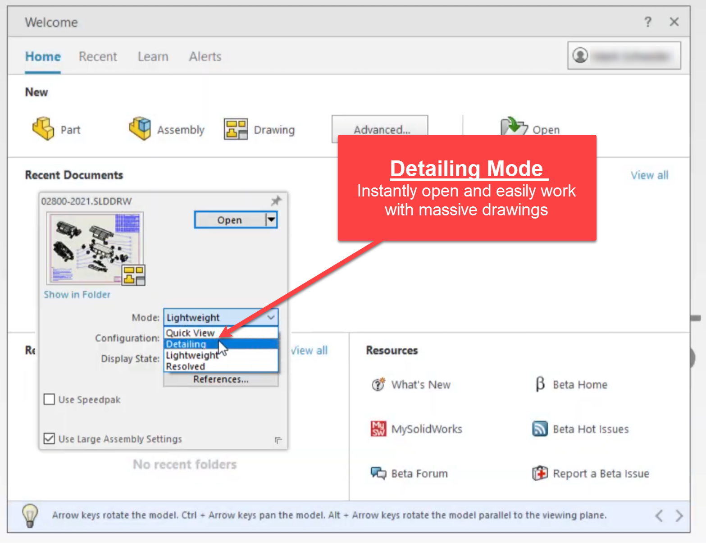This screenshot has height=543, width=706.
Task: Create a new Drawing document
Action: [x=259, y=129]
